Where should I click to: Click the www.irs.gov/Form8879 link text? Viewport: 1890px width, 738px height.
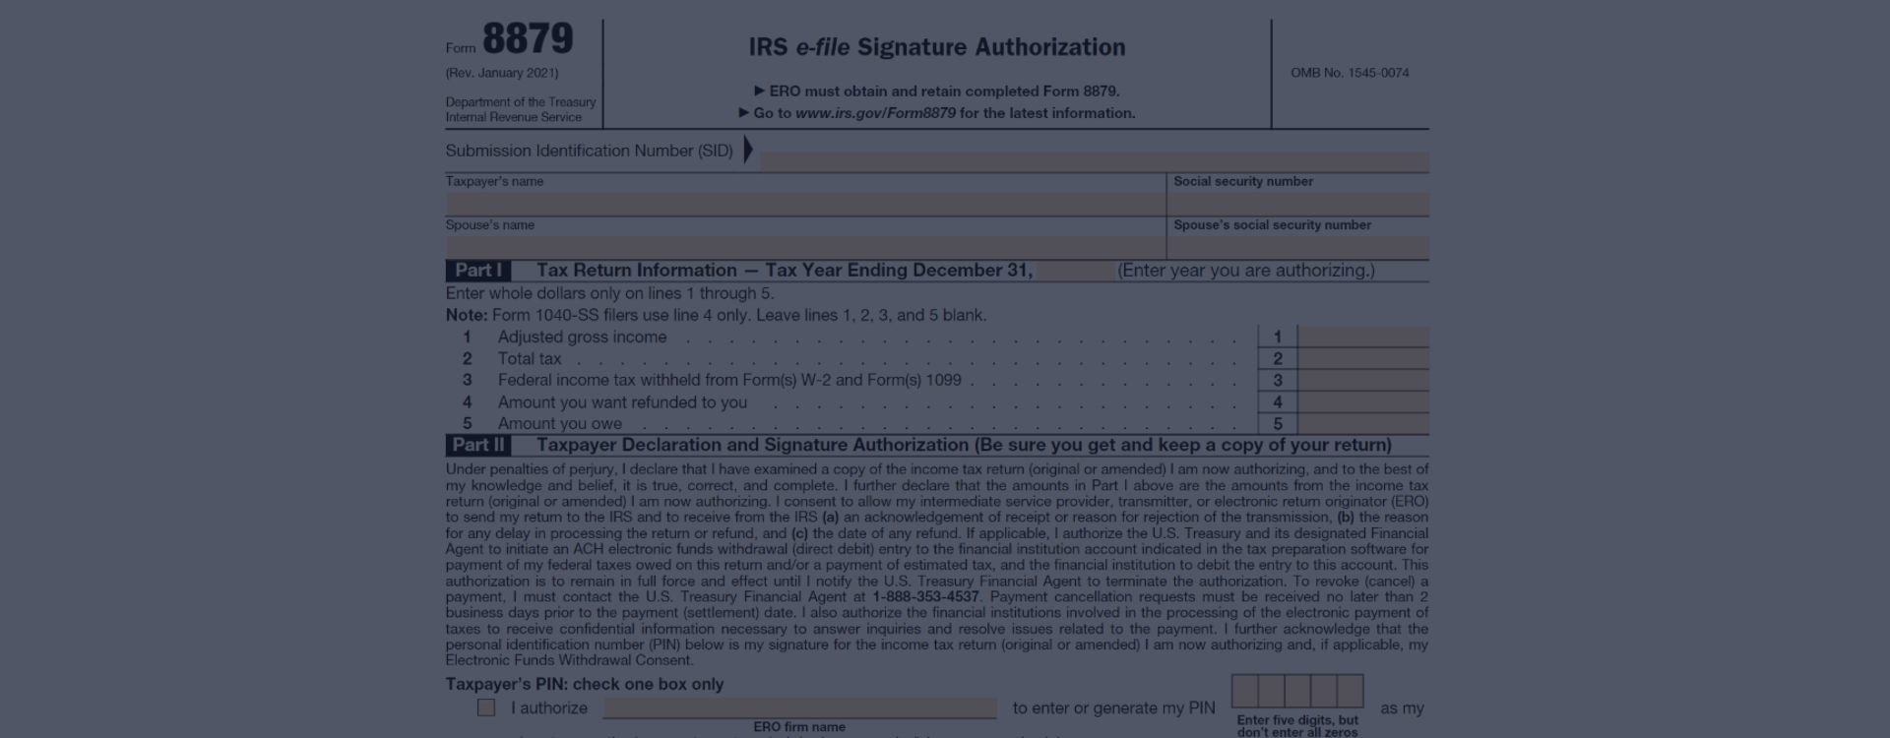pos(875,113)
